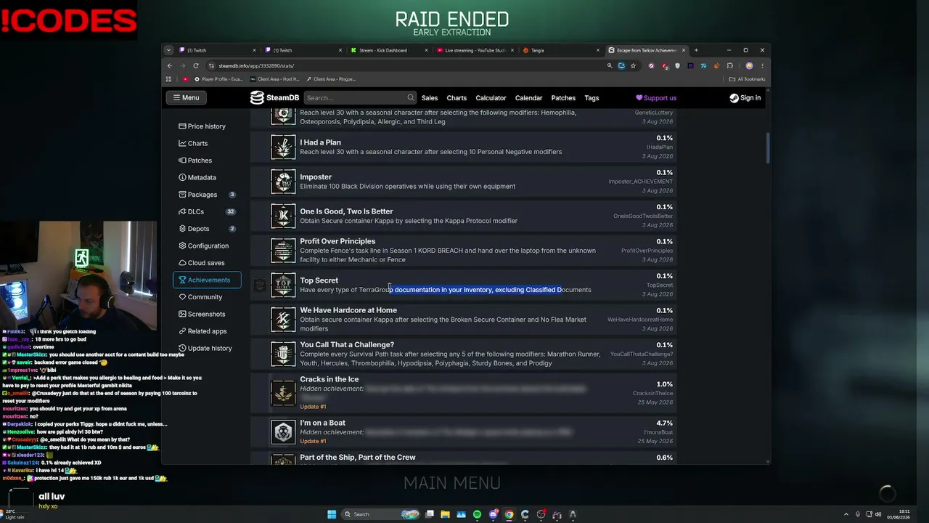Open the Screenshots sidebar section

click(x=206, y=314)
